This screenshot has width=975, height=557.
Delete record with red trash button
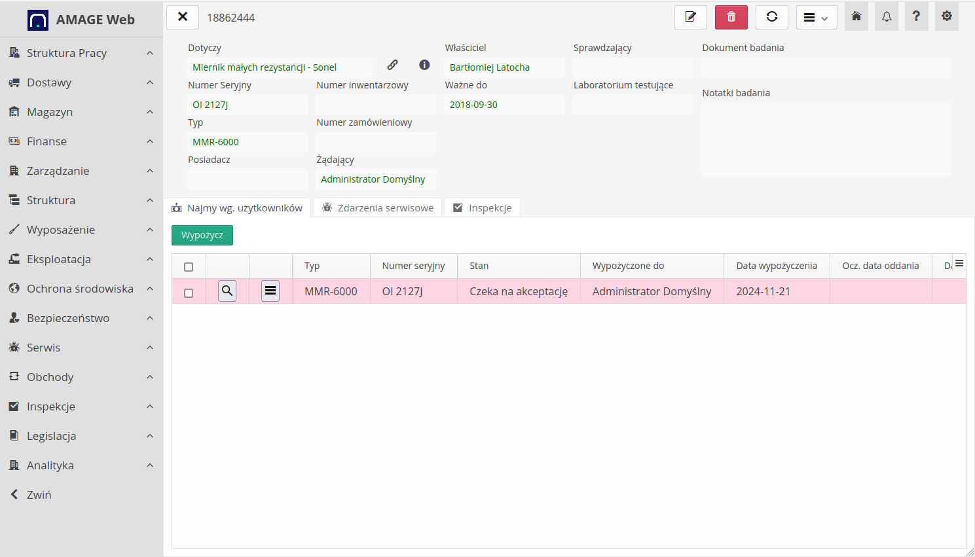(x=731, y=17)
